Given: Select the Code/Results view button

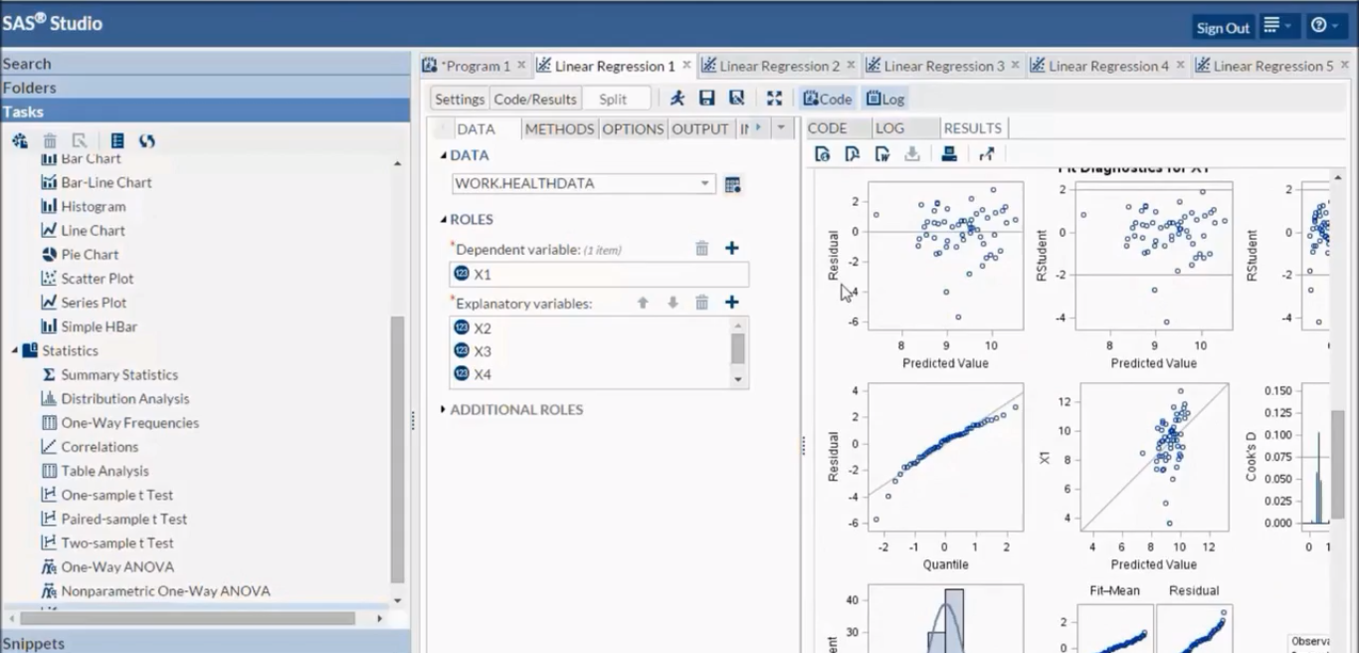Looking at the screenshot, I should pyautogui.click(x=535, y=99).
